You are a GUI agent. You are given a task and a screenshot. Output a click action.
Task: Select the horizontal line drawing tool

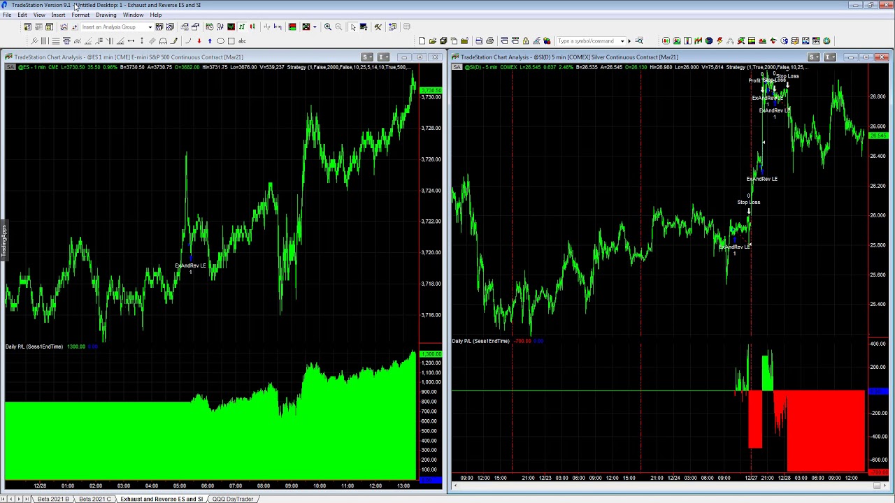pyautogui.click(x=55, y=41)
